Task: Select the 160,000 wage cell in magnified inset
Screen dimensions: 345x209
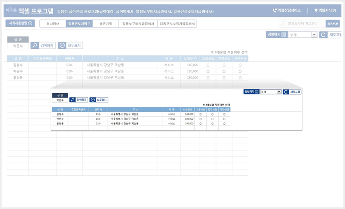Action: [x=188, y=114]
